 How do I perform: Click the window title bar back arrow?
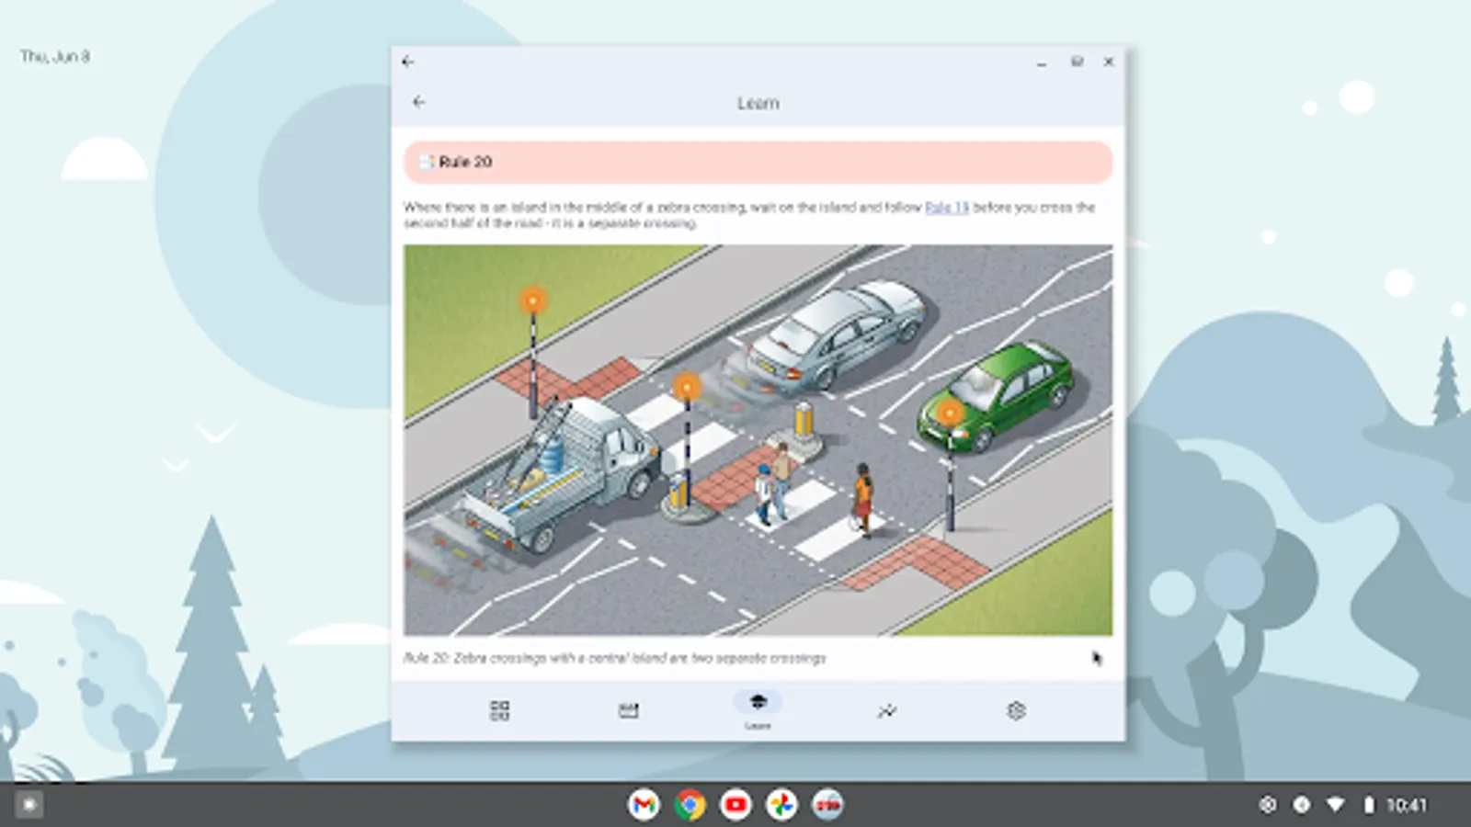pyautogui.click(x=408, y=62)
